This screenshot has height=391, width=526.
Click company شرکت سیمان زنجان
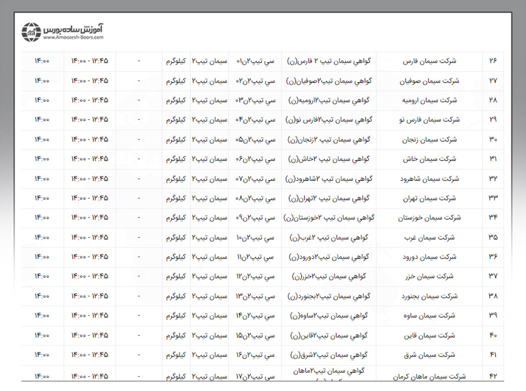click(429, 140)
